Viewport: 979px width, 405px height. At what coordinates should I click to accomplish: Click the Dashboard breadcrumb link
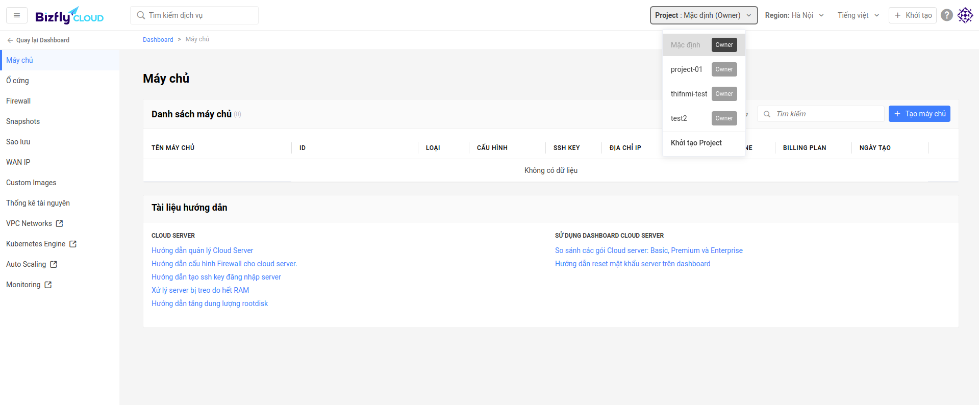pos(158,39)
